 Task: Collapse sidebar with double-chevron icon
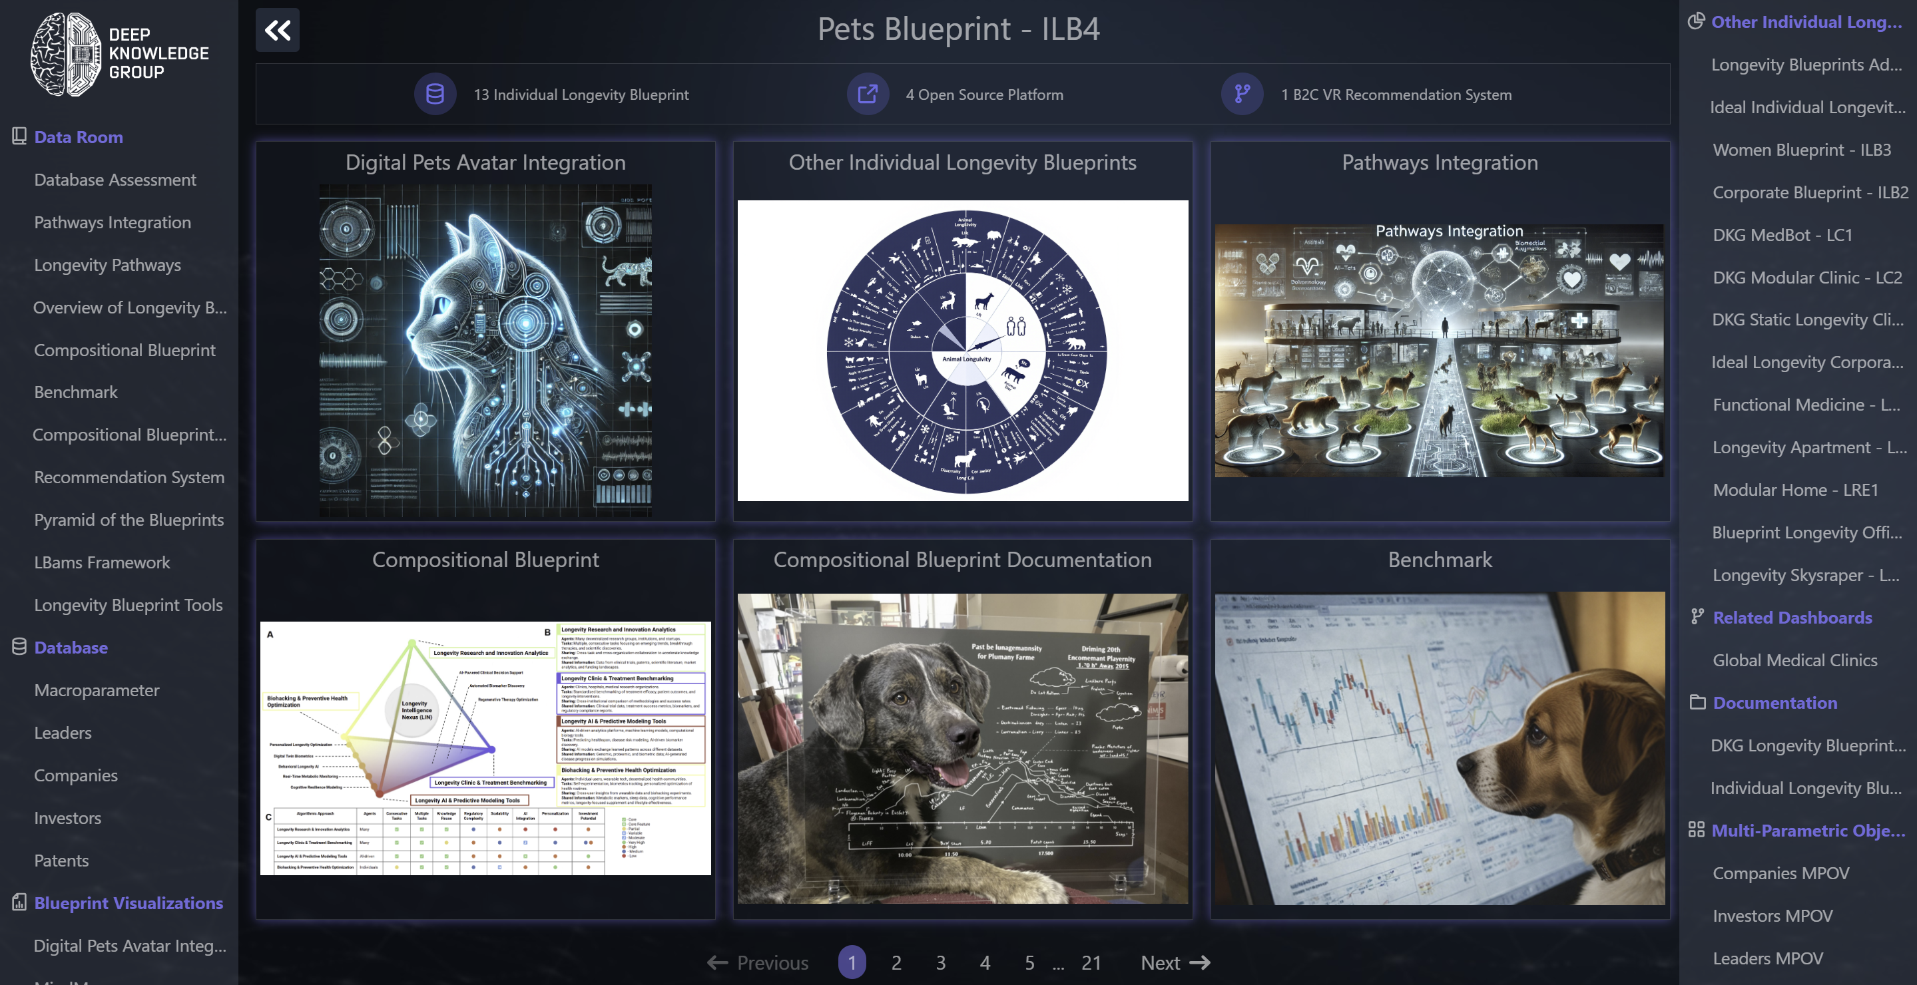278,31
